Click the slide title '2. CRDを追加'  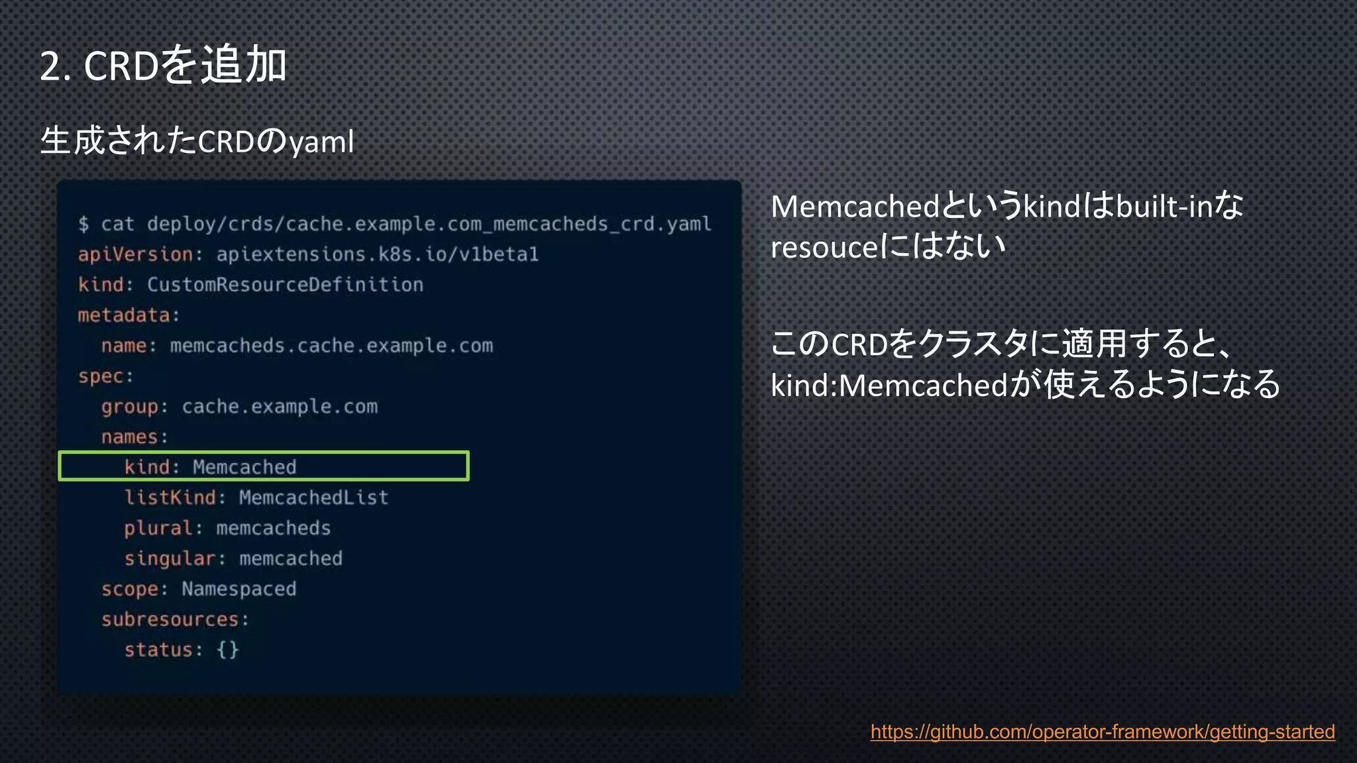click(163, 65)
